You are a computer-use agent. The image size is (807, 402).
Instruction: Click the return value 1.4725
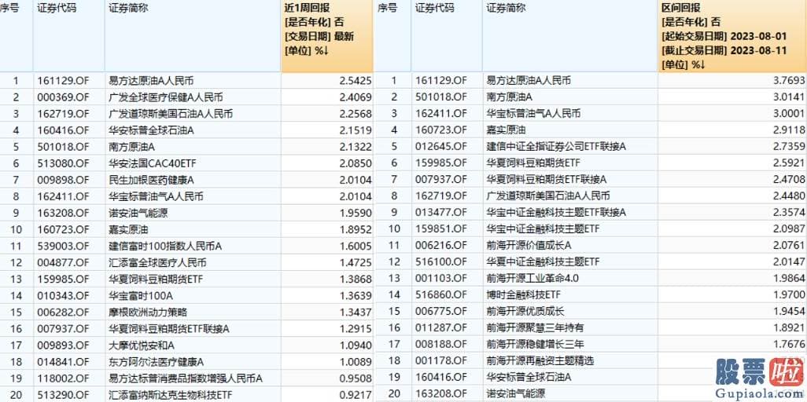(356, 263)
